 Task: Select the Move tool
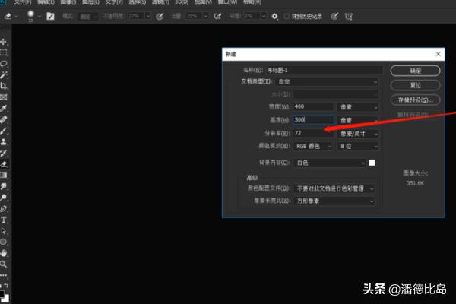pyautogui.click(x=5, y=42)
